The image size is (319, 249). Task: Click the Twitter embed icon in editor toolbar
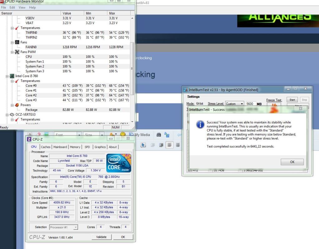pos(143,145)
